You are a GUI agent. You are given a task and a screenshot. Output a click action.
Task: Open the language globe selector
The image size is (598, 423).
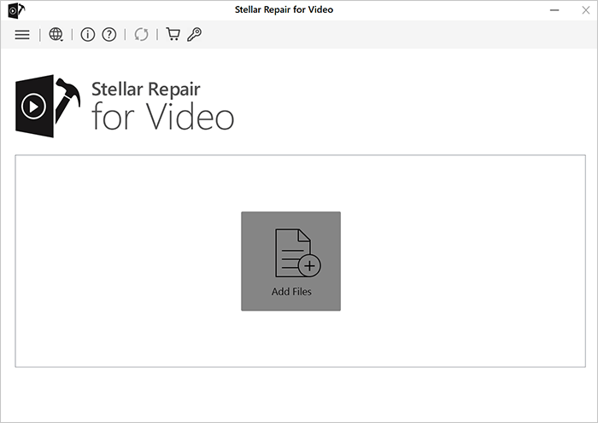pyautogui.click(x=56, y=34)
